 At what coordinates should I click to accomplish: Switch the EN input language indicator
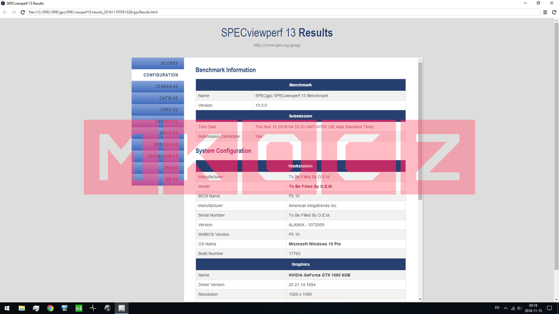(x=497, y=308)
